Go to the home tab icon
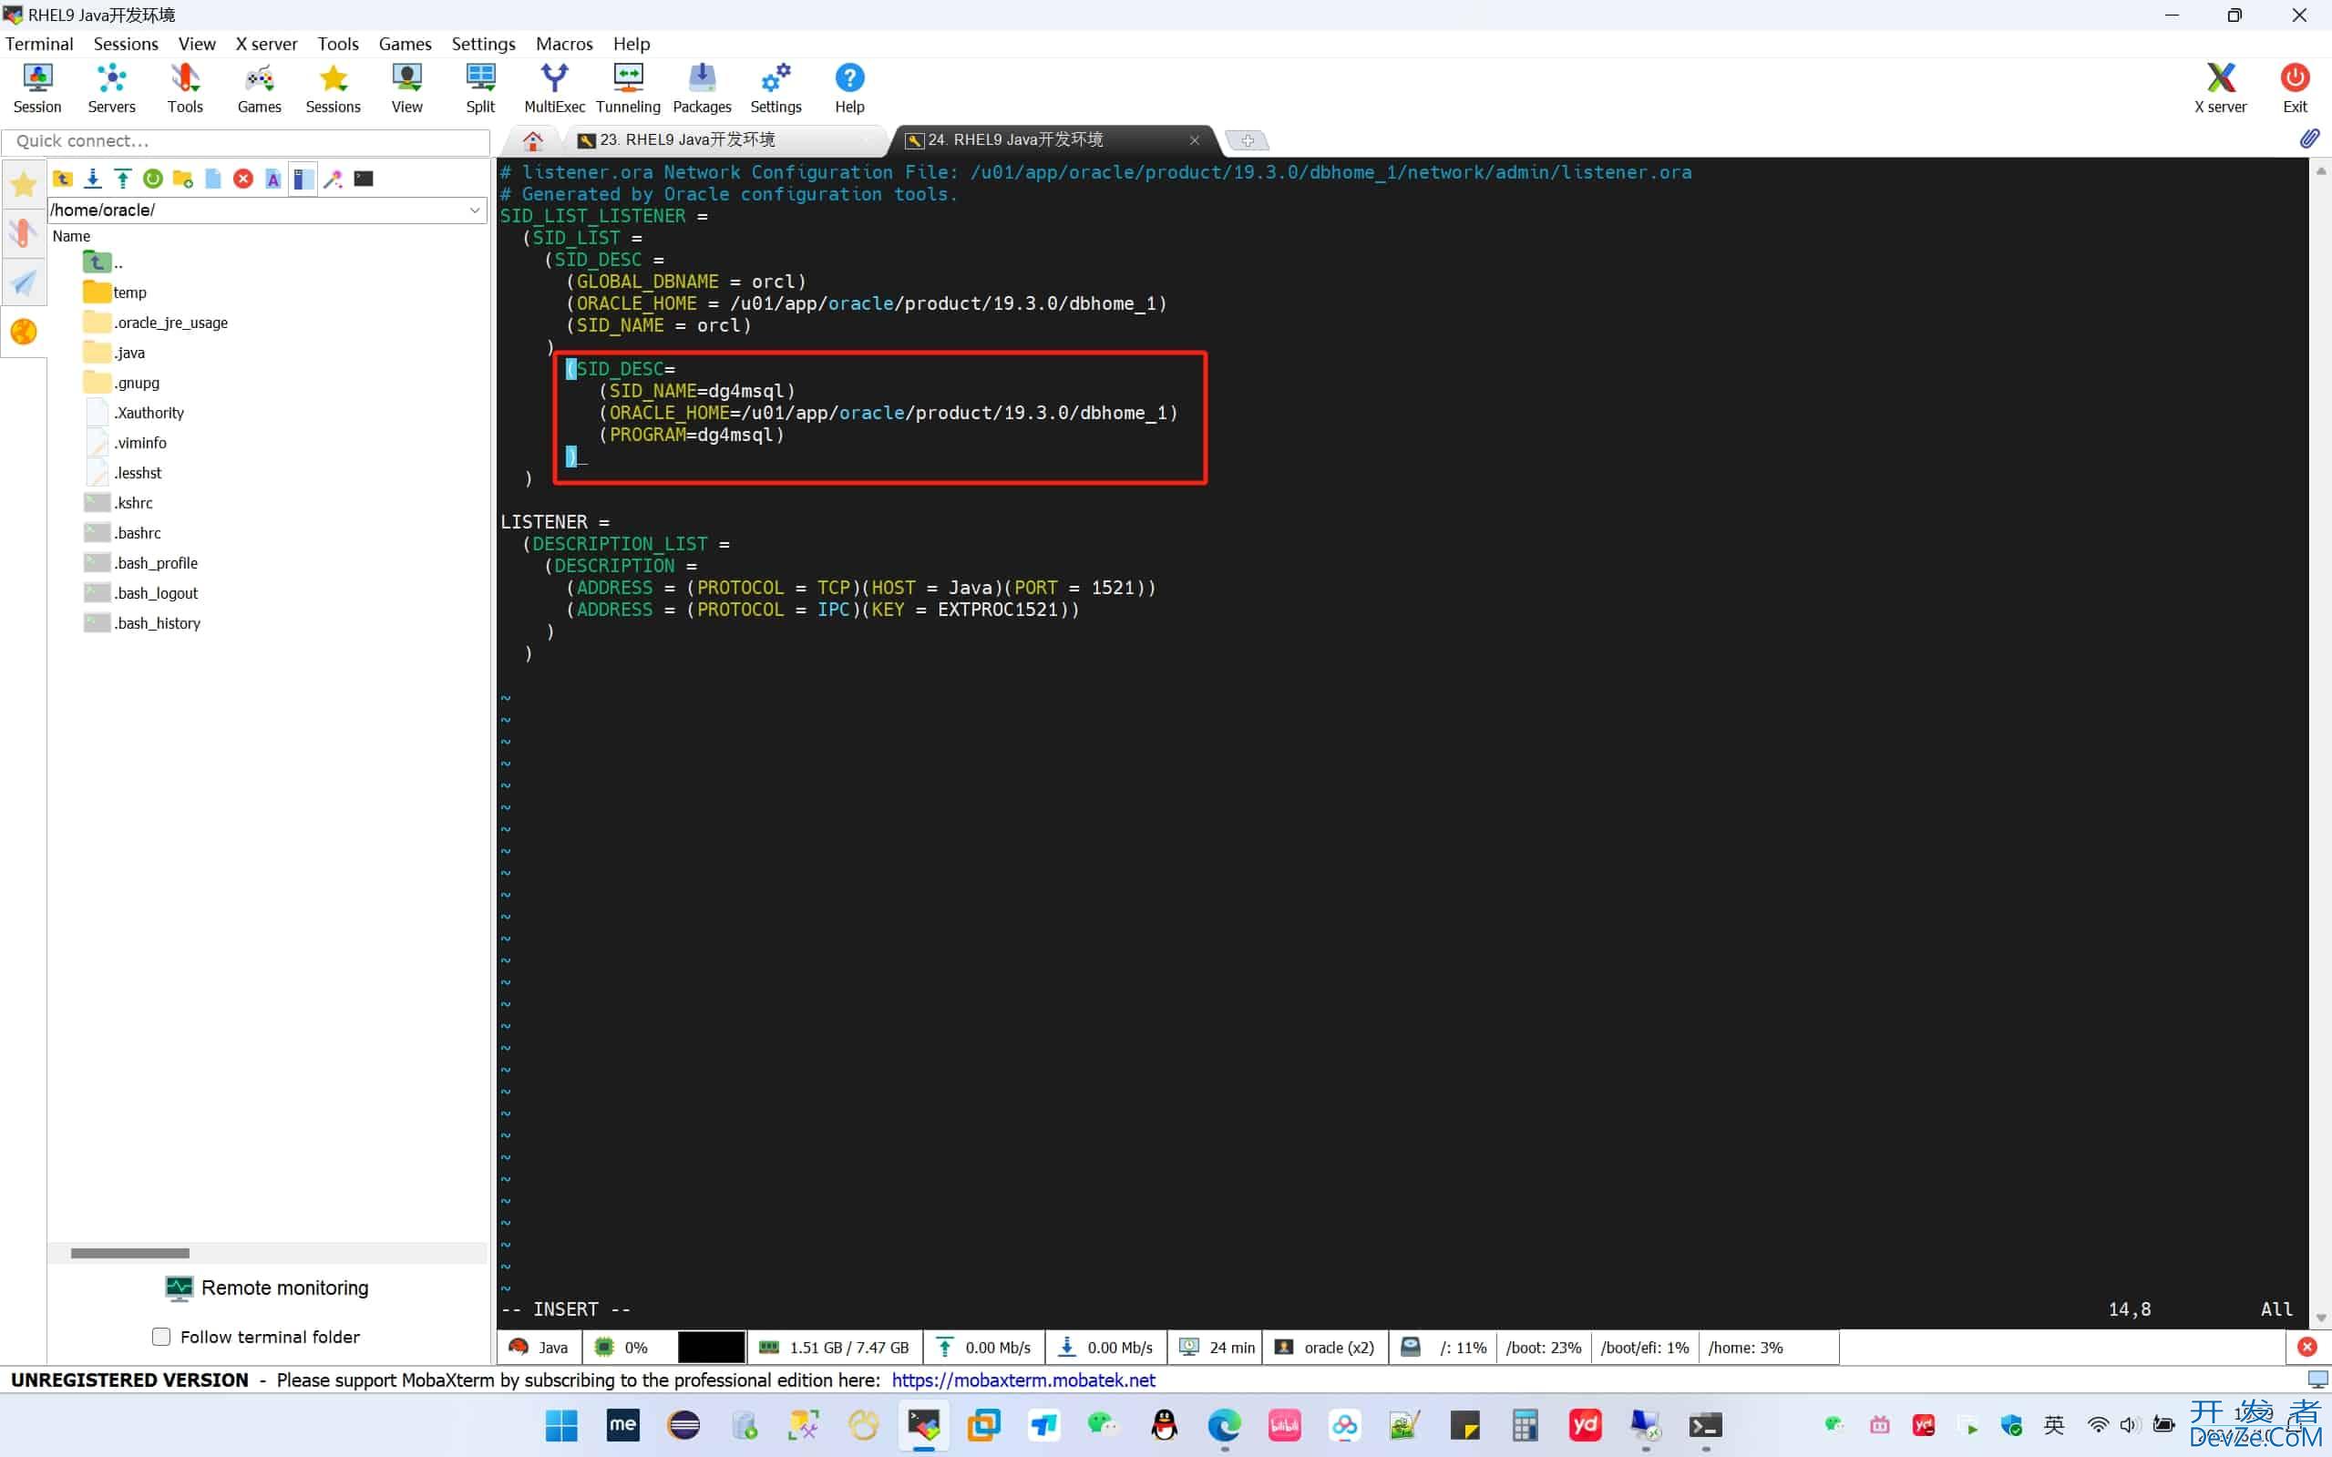The image size is (2332, 1457). click(532, 140)
